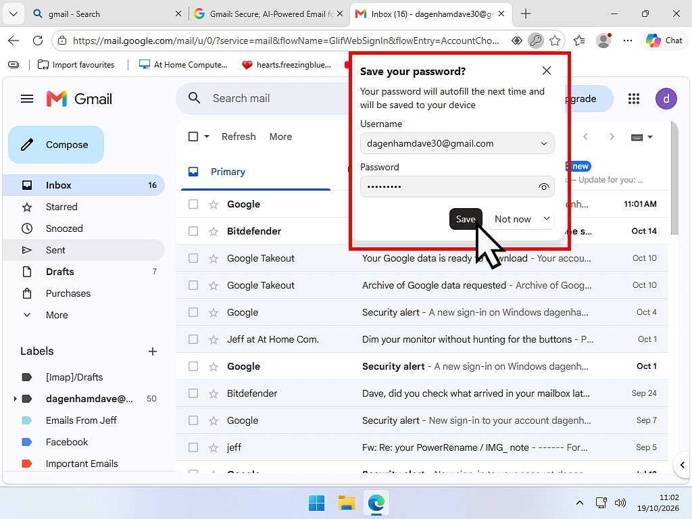Star the jeff PowerRename email
The image size is (692, 519).
pos(214,447)
